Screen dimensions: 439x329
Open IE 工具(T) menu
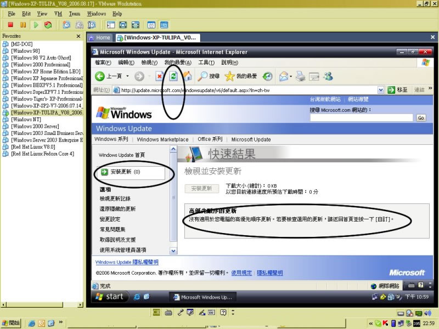206,63
